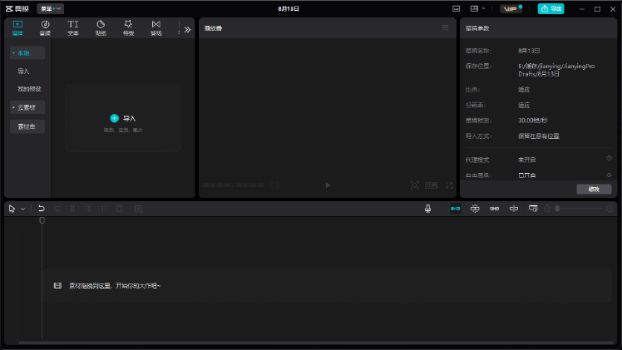Click the 修改 button in draft parameters

pos(594,189)
